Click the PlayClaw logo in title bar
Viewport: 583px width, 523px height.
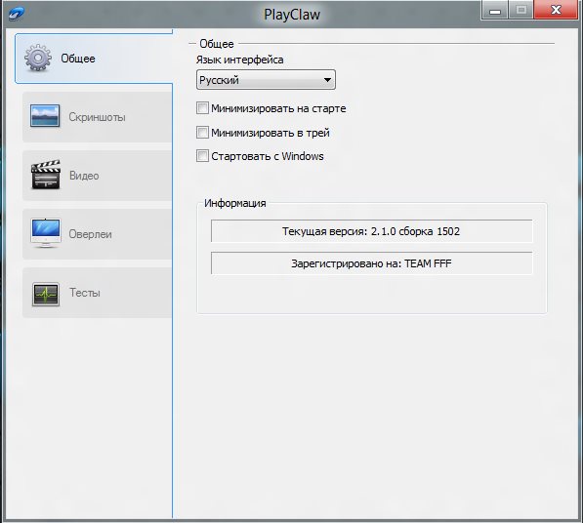[16, 14]
